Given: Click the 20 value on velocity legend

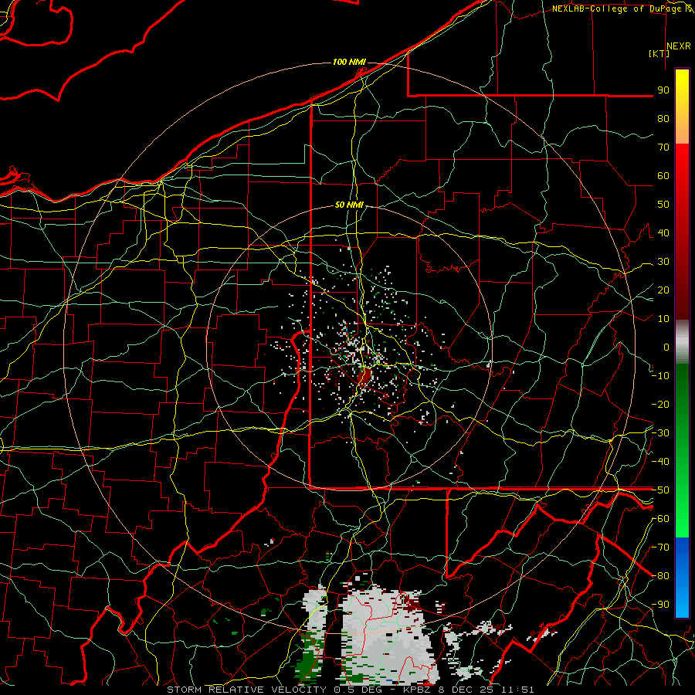Looking at the screenshot, I should coord(663,290).
